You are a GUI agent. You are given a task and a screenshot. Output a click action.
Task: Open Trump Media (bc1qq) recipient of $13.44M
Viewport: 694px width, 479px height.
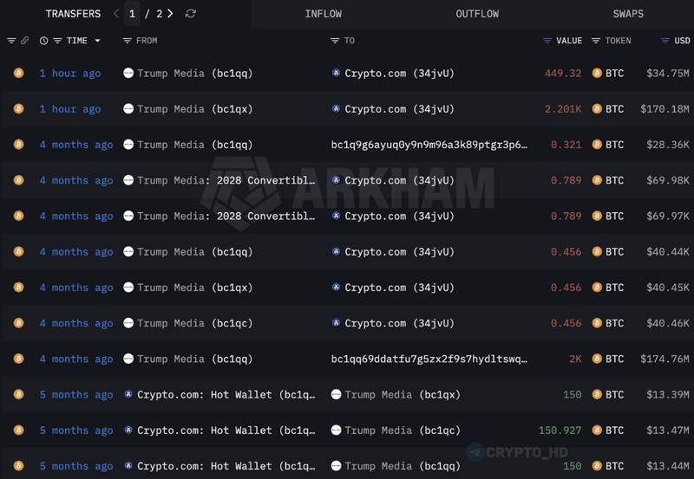pyautogui.click(x=403, y=466)
